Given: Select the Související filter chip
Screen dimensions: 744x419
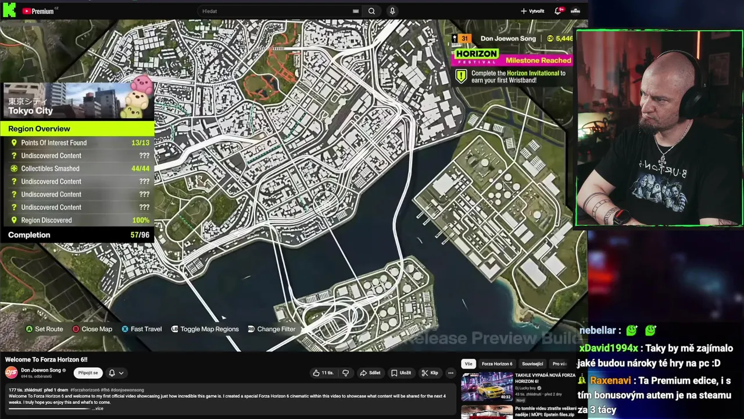Looking at the screenshot, I should (x=532, y=364).
